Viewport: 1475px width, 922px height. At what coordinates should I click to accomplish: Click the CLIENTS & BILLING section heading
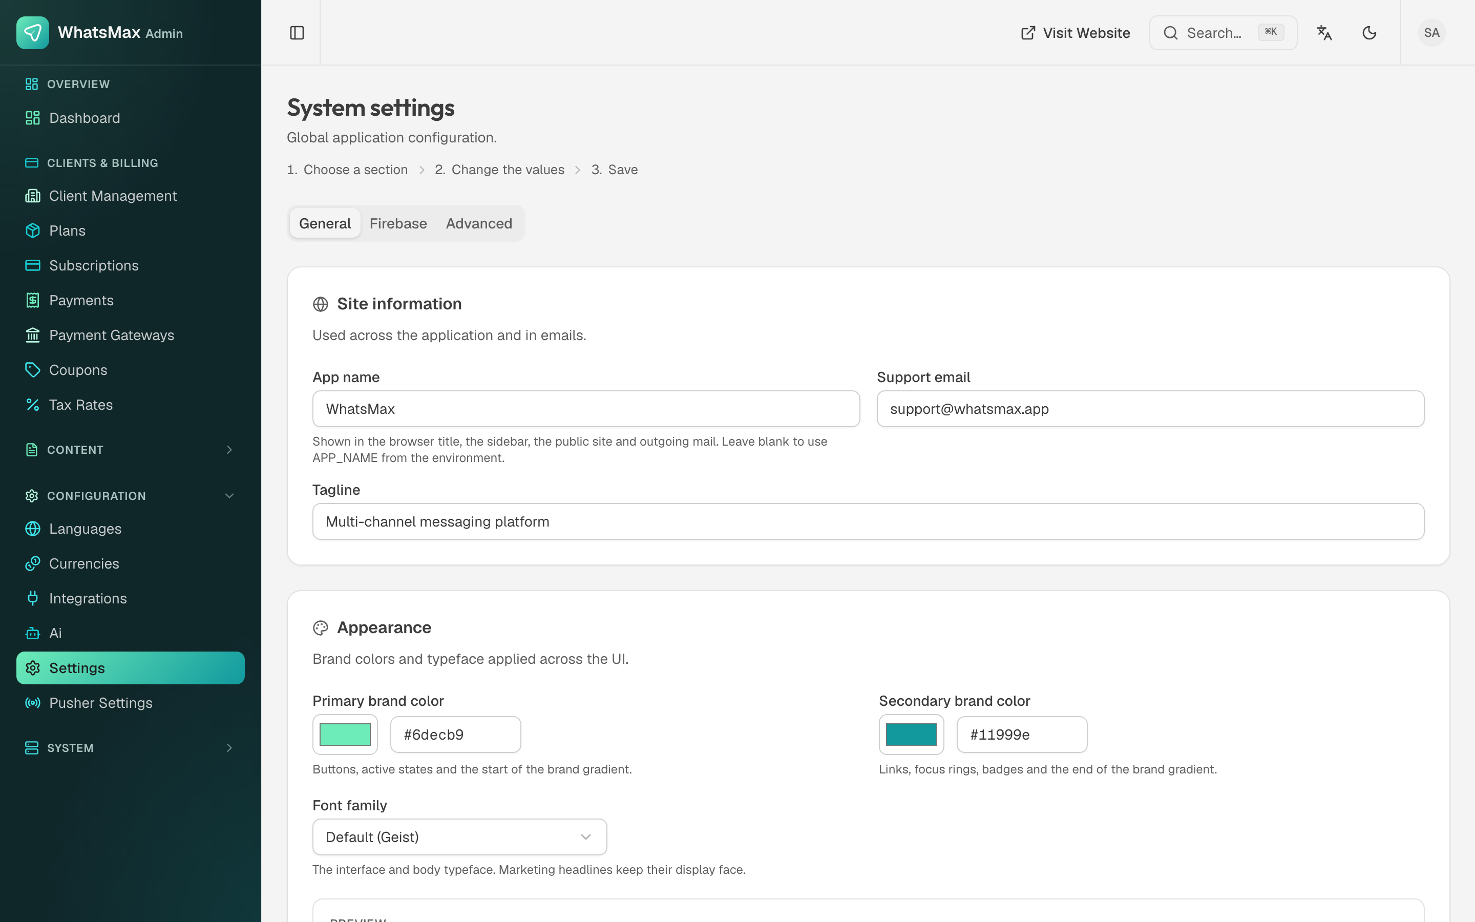click(102, 163)
